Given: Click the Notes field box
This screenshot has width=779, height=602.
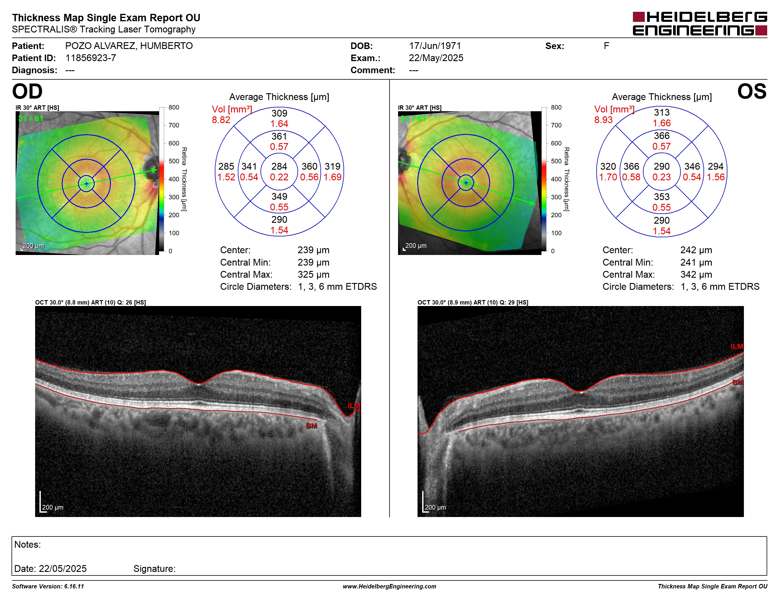Looking at the screenshot, I should (389, 556).
